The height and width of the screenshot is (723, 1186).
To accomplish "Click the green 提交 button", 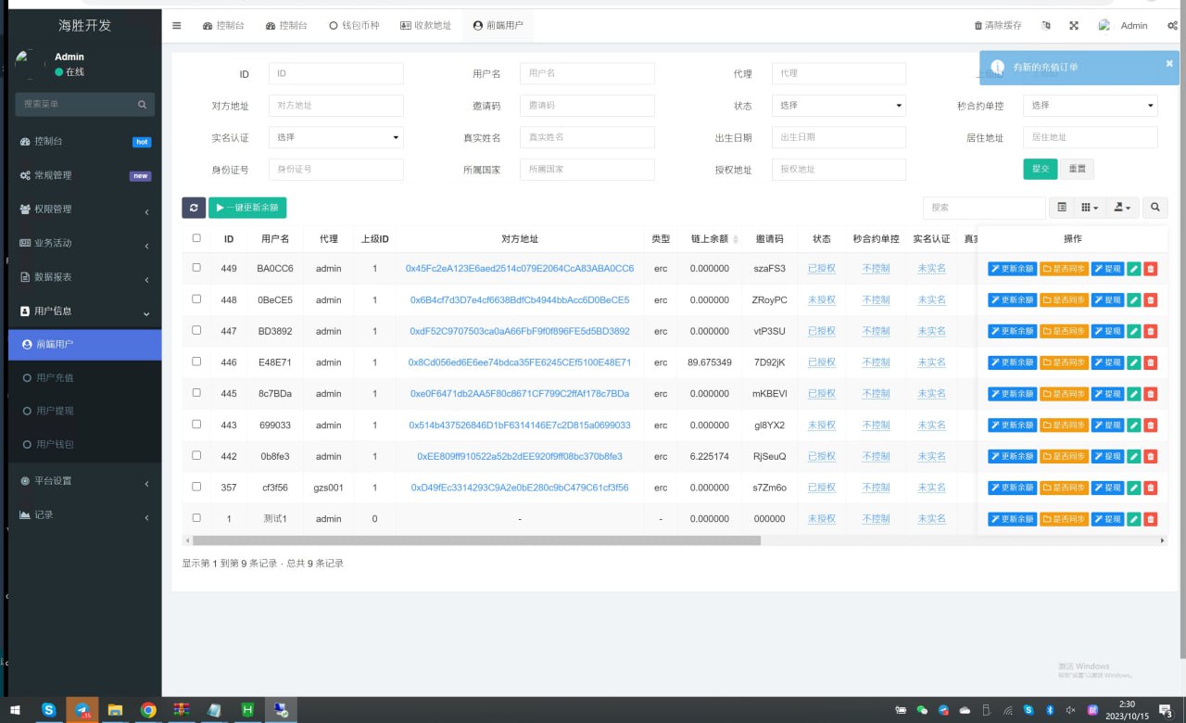I will pyautogui.click(x=1040, y=169).
